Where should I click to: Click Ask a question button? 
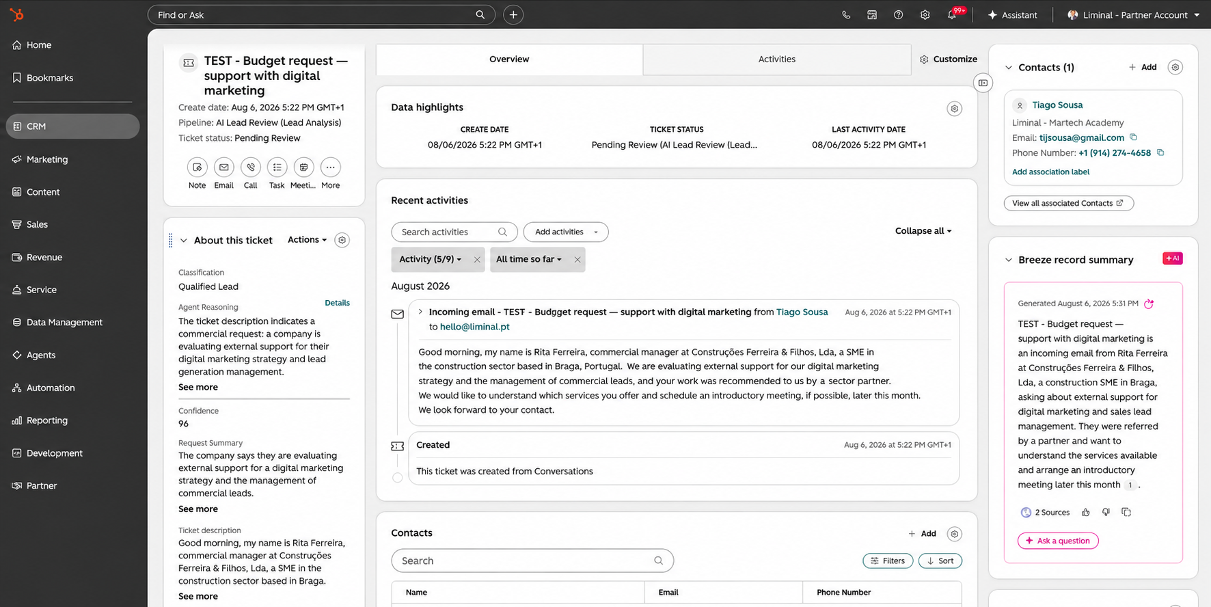[x=1058, y=541]
